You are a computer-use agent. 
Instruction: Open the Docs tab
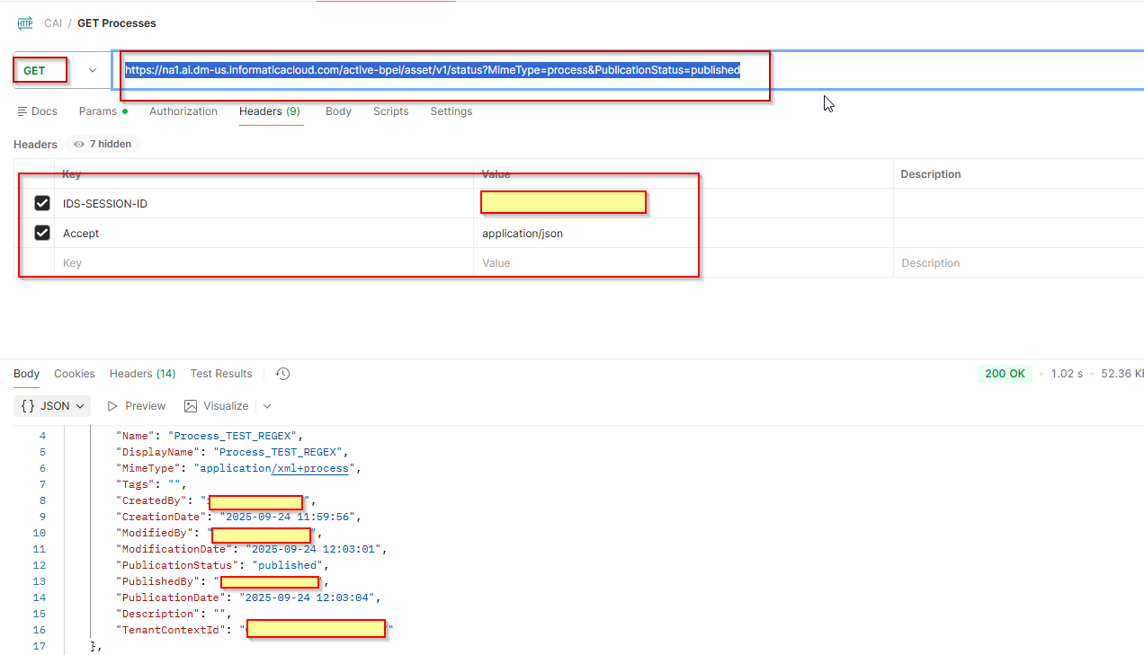pos(37,111)
